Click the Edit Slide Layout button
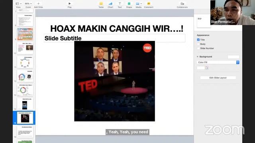 pos(218,78)
